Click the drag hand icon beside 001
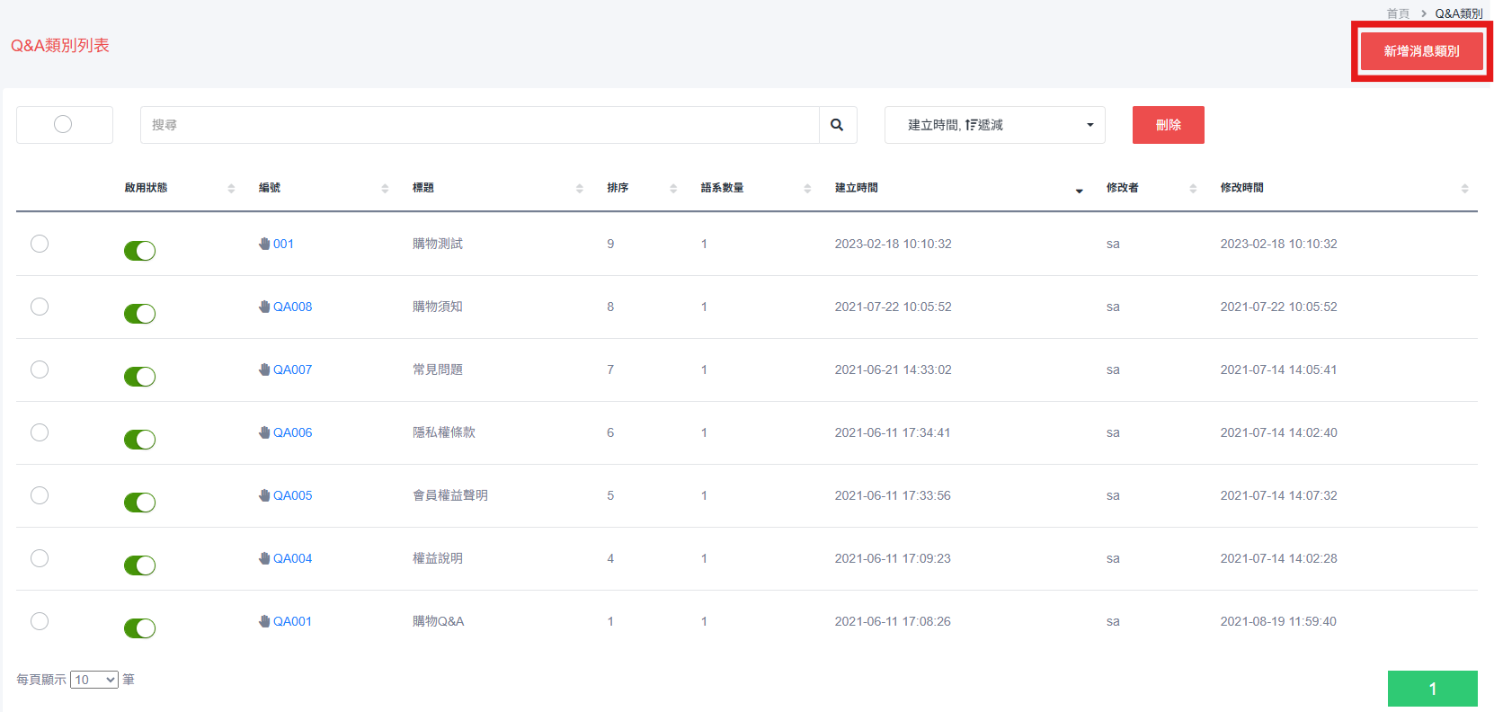Viewport: 1494px width, 712px height. pyautogui.click(x=264, y=244)
